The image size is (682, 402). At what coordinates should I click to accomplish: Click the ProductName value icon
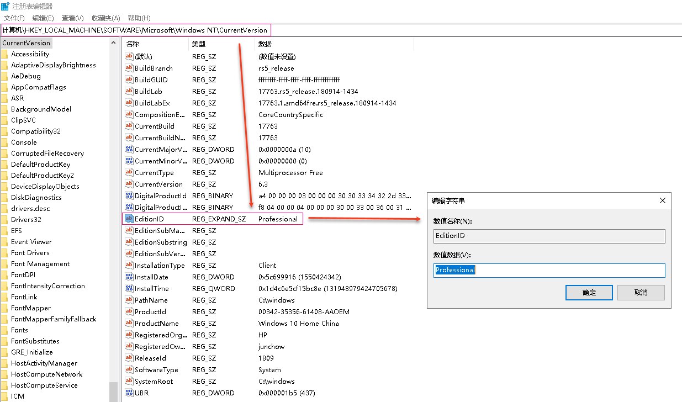129,323
